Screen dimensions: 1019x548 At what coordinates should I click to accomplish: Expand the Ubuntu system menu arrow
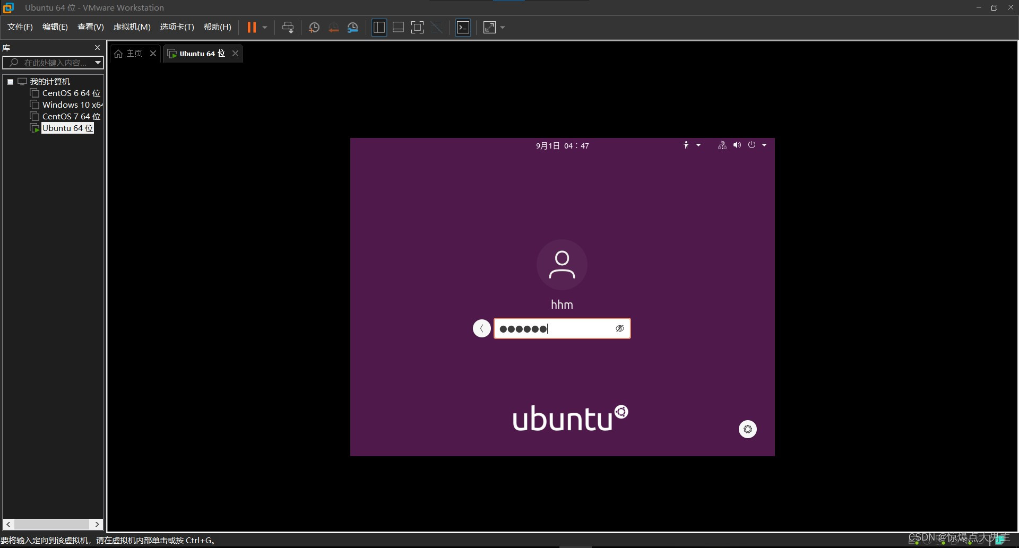click(x=764, y=145)
